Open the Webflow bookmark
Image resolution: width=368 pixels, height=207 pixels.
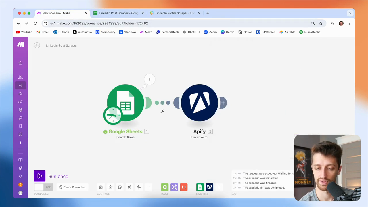128,32
